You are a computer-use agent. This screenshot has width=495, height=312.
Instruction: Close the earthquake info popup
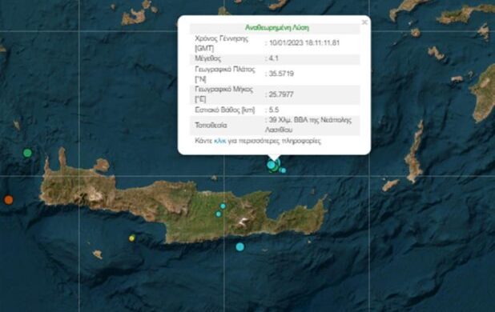(364, 22)
